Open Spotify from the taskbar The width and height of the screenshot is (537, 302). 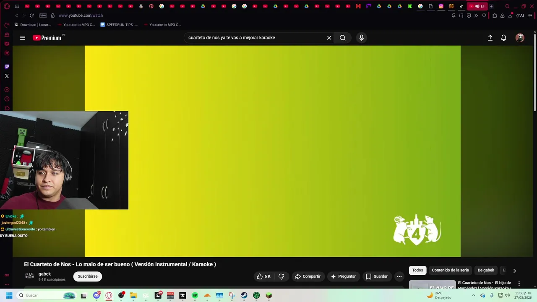tap(195, 295)
